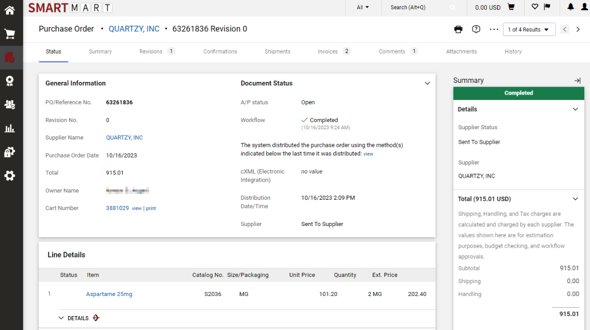Image resolution: width=590 pixels, height=330 pixels.
Task: Click the green Completed status banner
Action: [518, 93]
